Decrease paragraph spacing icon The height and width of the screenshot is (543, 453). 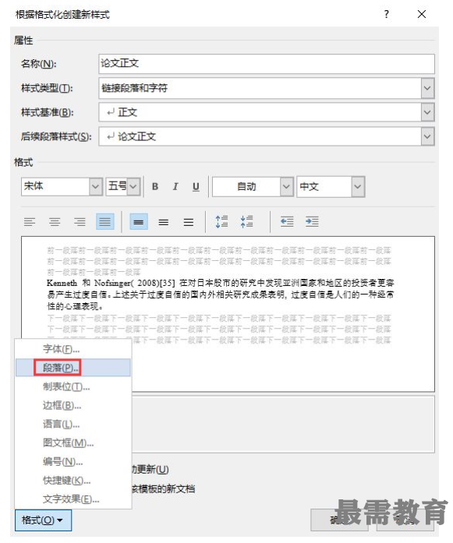(247, 221)
